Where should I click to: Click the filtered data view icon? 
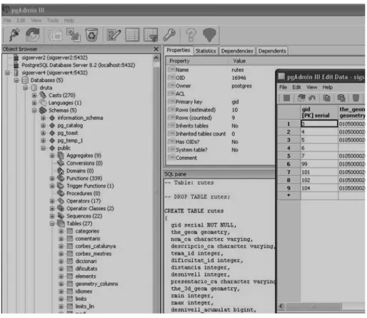click(x=151, y=35)
